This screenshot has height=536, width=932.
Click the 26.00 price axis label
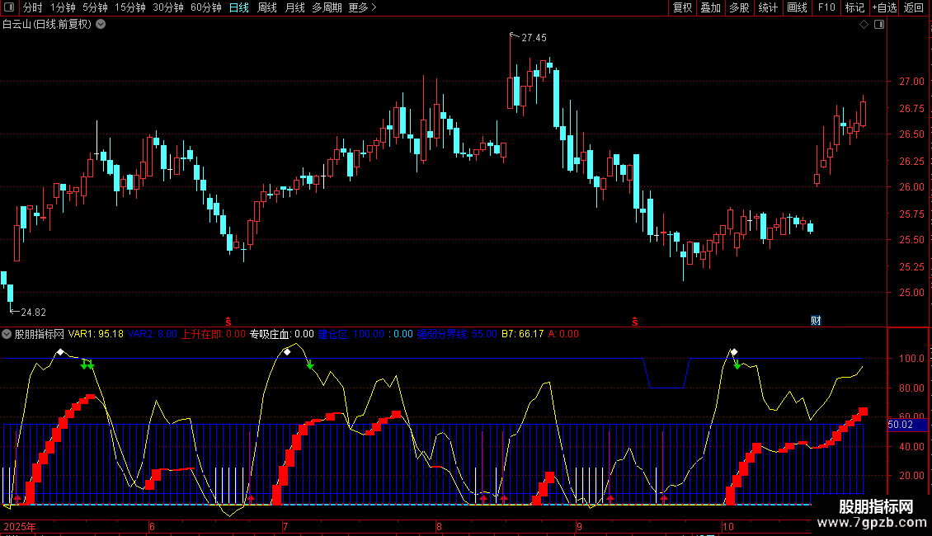(x=911, y=186)
